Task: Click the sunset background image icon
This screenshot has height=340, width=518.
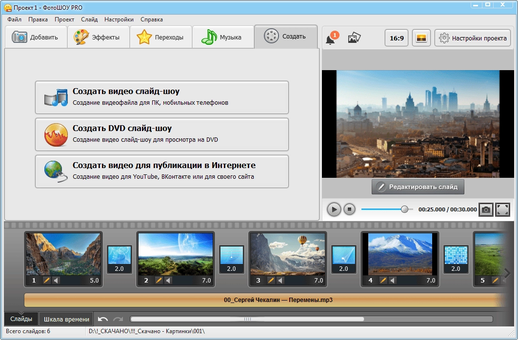Action: tap(421, 38)
